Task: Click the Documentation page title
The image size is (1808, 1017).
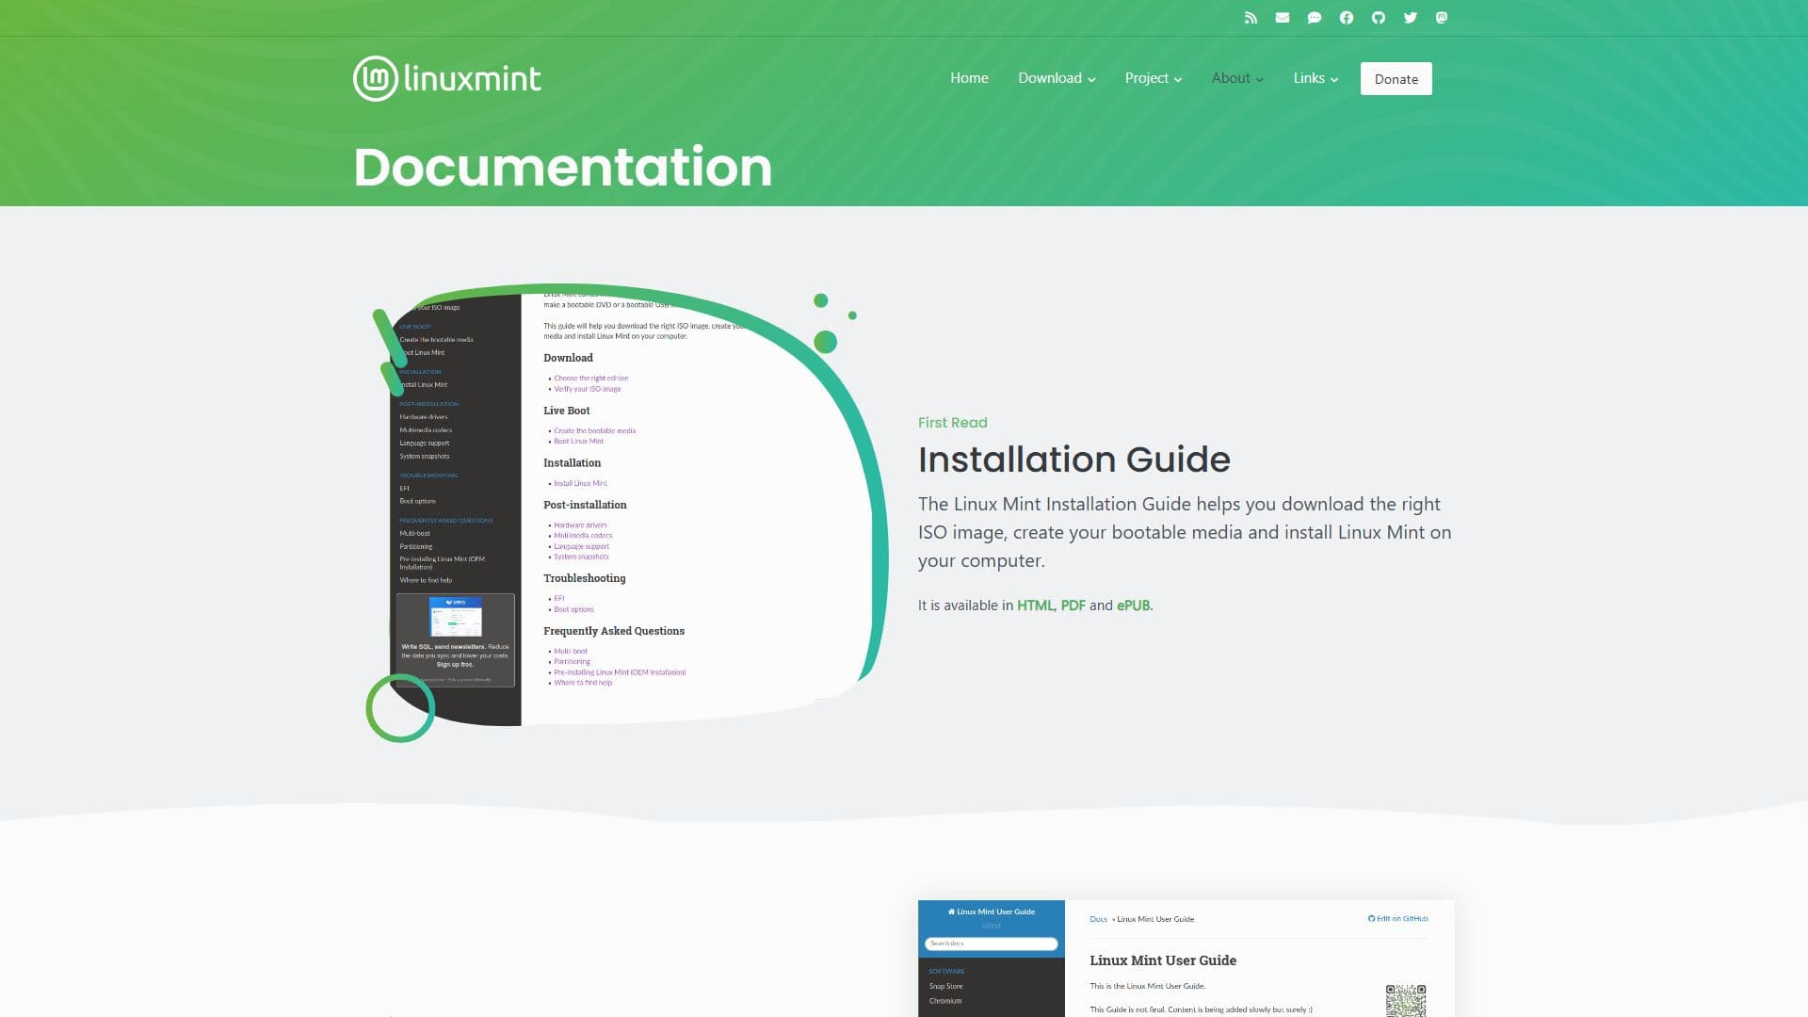Action: click(563, 167)
